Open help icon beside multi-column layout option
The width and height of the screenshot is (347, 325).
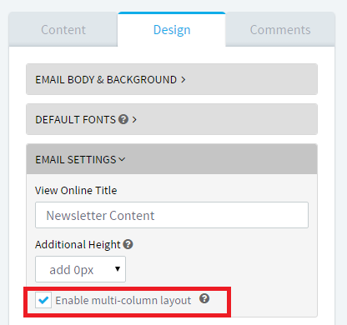(204, 298)
